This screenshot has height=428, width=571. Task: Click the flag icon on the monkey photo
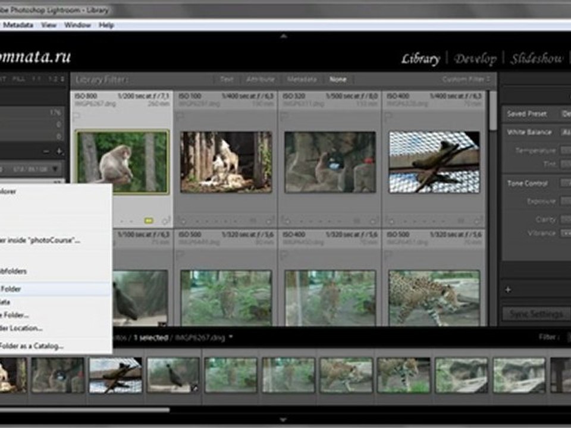click(x=77, y=117)
